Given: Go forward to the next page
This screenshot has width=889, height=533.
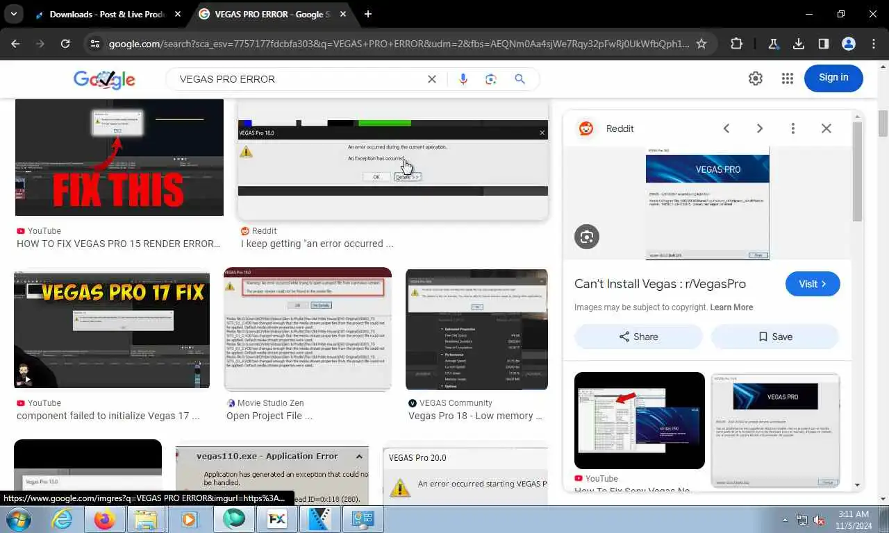Looking at the screenshot, I should (40, 44).
